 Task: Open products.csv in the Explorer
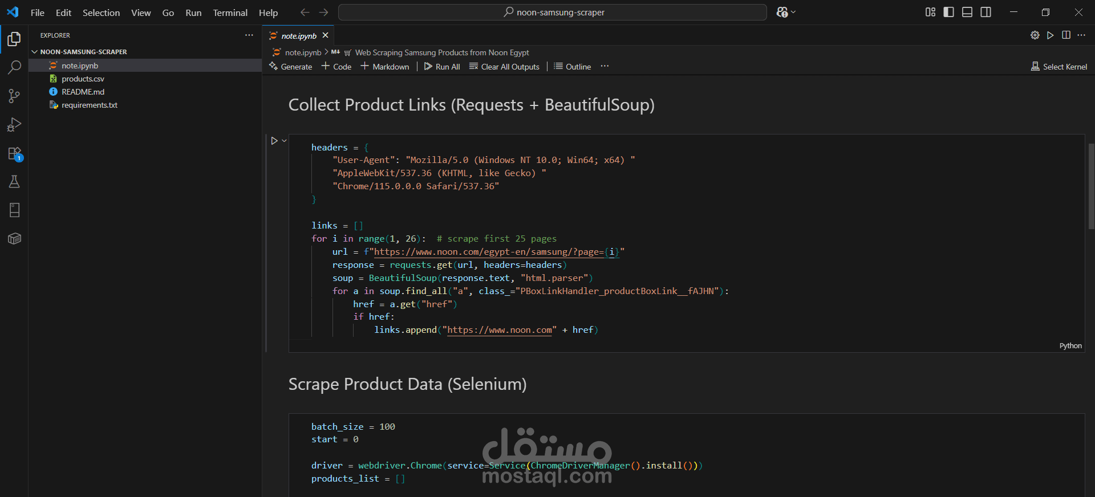(x=145, y=79)
